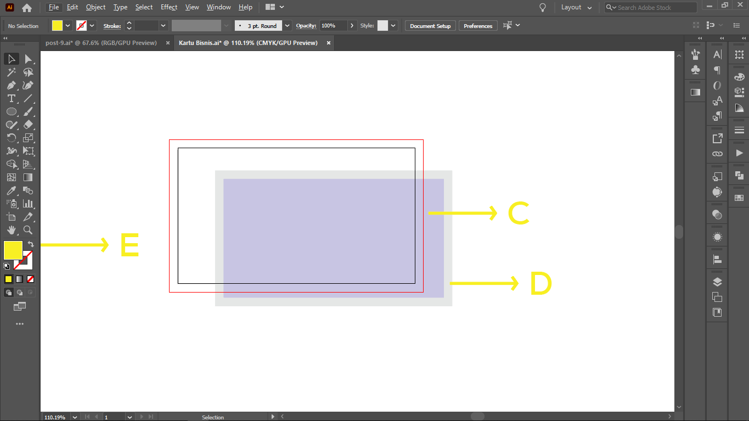The width and height of the screenshot is (749, 421).
Task: Select the Scale tool
Action: tap(29, 138)
